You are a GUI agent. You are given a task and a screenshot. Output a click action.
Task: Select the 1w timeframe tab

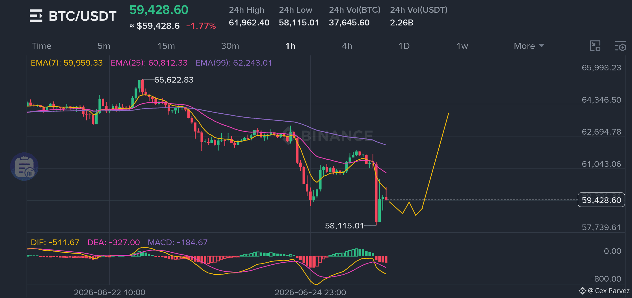tap(462, 46)
